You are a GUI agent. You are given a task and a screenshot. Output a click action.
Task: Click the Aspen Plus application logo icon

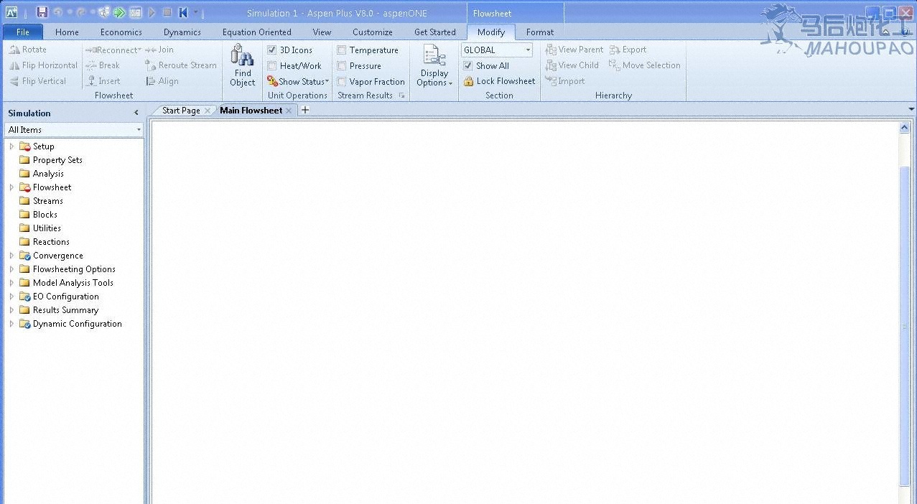click(x=11, y=12)
